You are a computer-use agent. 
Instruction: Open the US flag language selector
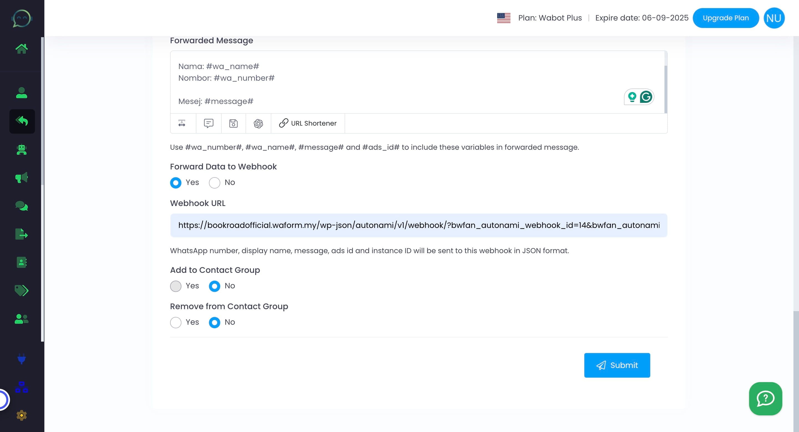click(x=504, y=18)
